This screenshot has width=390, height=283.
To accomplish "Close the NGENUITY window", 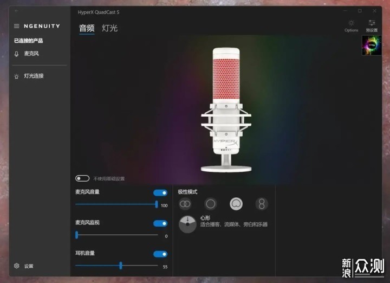I will (x=375, y=11).
